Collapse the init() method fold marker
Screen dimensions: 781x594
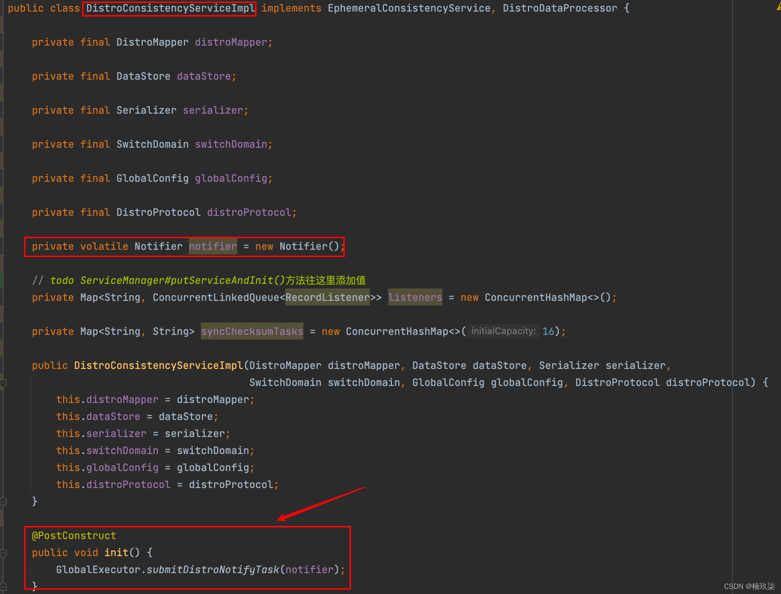[x=3, y=553]
